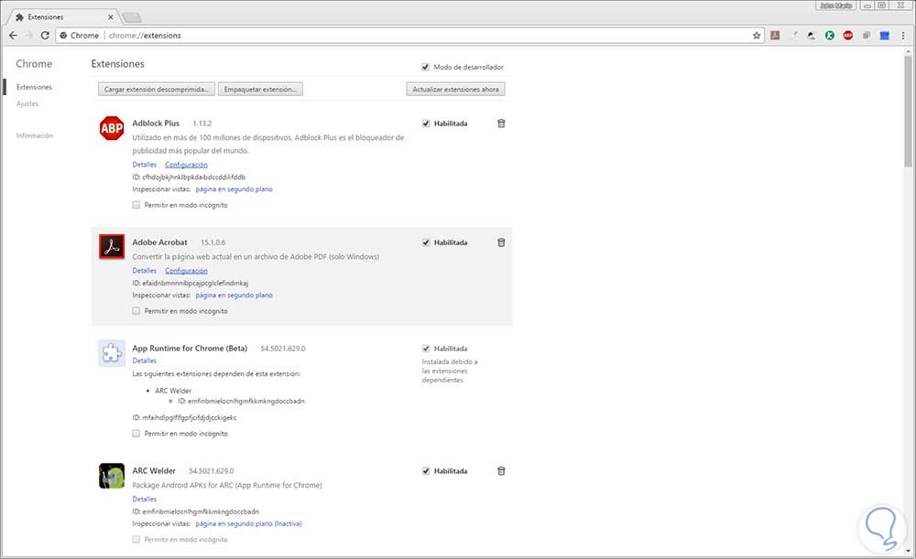
Task: Allow Adobe Acrobat in incognito mode
Action: 136,311
